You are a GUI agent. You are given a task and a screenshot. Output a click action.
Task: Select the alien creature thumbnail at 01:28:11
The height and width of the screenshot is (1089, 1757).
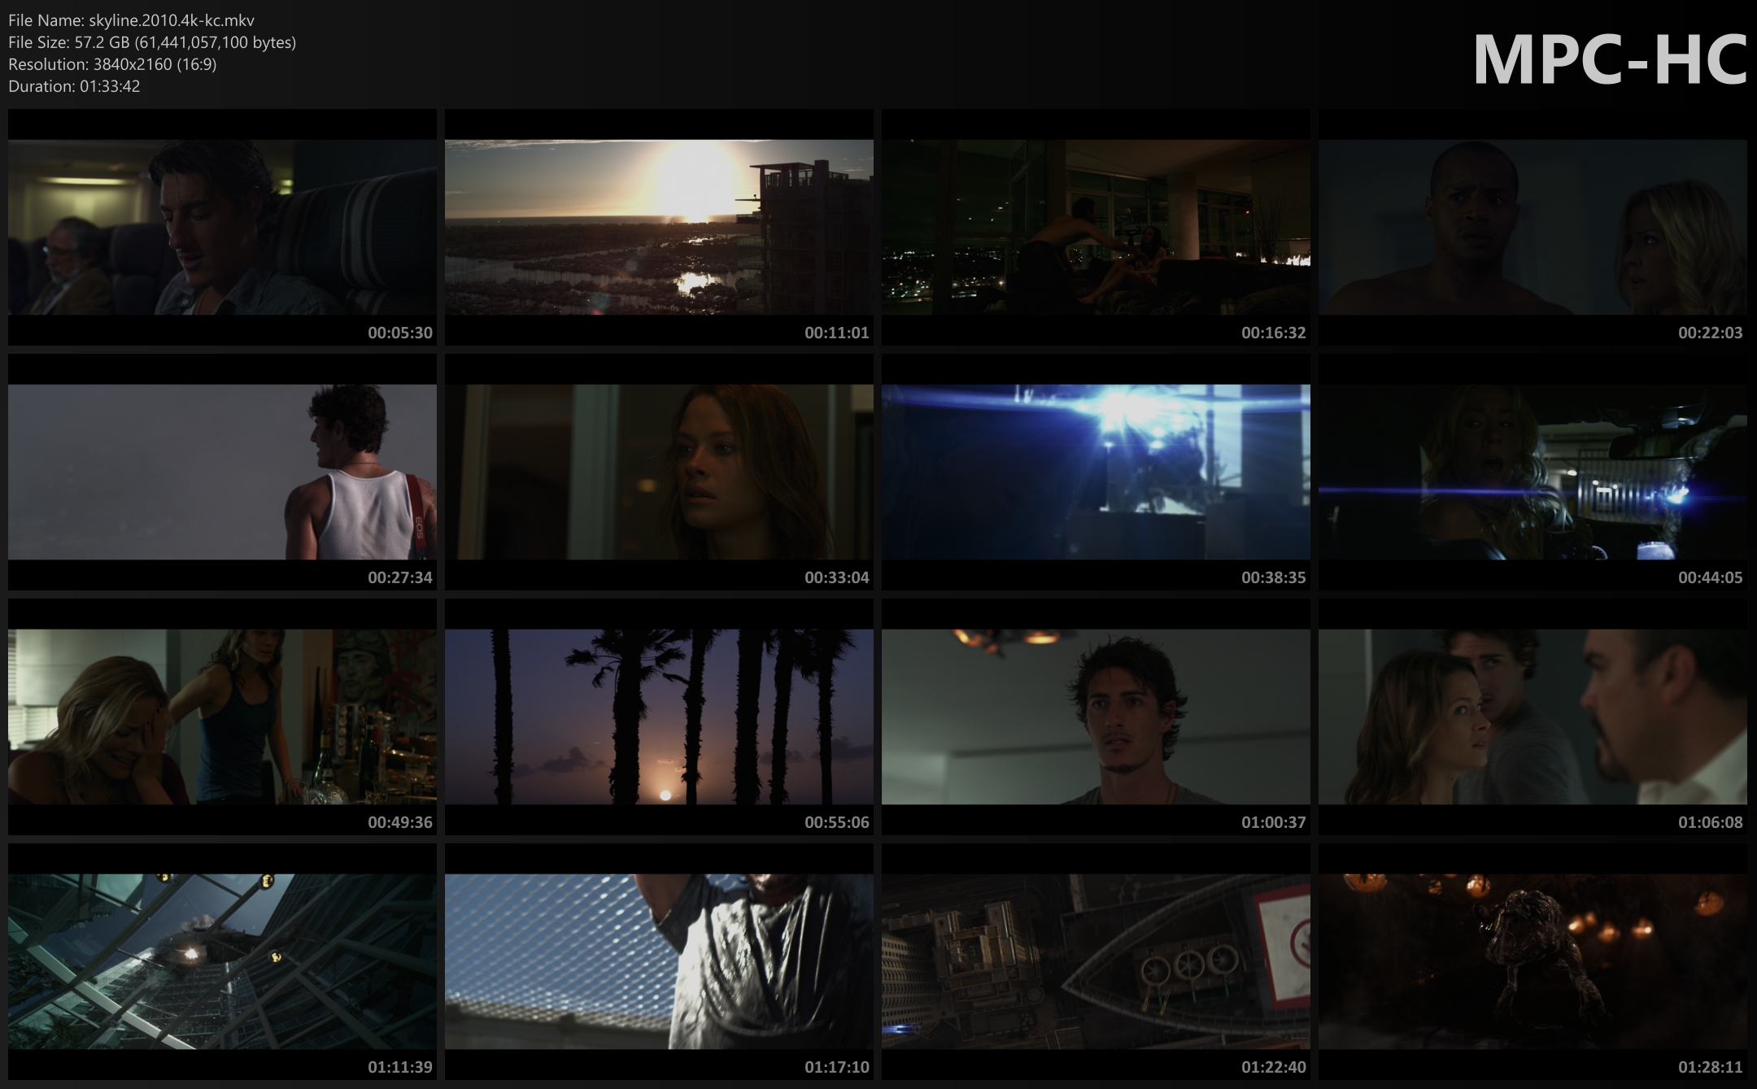[x=1532, y=961]
